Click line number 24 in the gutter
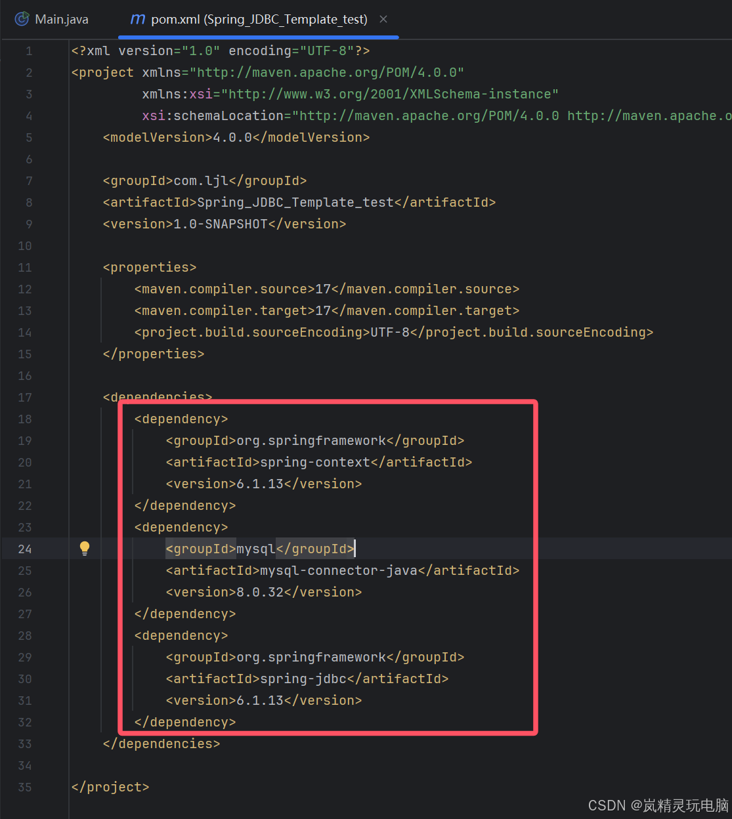 click(25, 548)
